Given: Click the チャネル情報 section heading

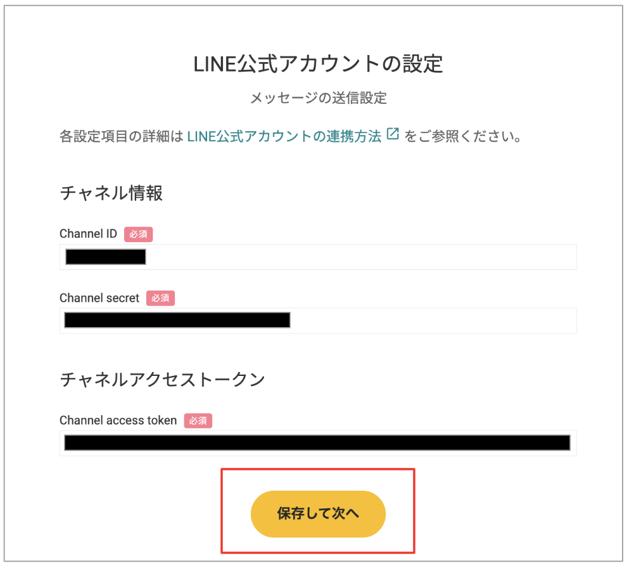Looking at the screenshot, I should [111, 193].
